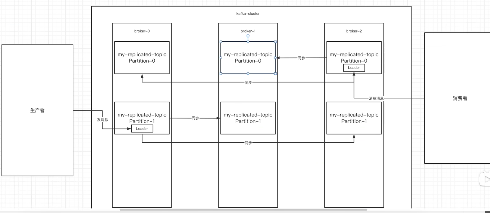Click the play button at right edge
The image size is (490, 213).
485,179
